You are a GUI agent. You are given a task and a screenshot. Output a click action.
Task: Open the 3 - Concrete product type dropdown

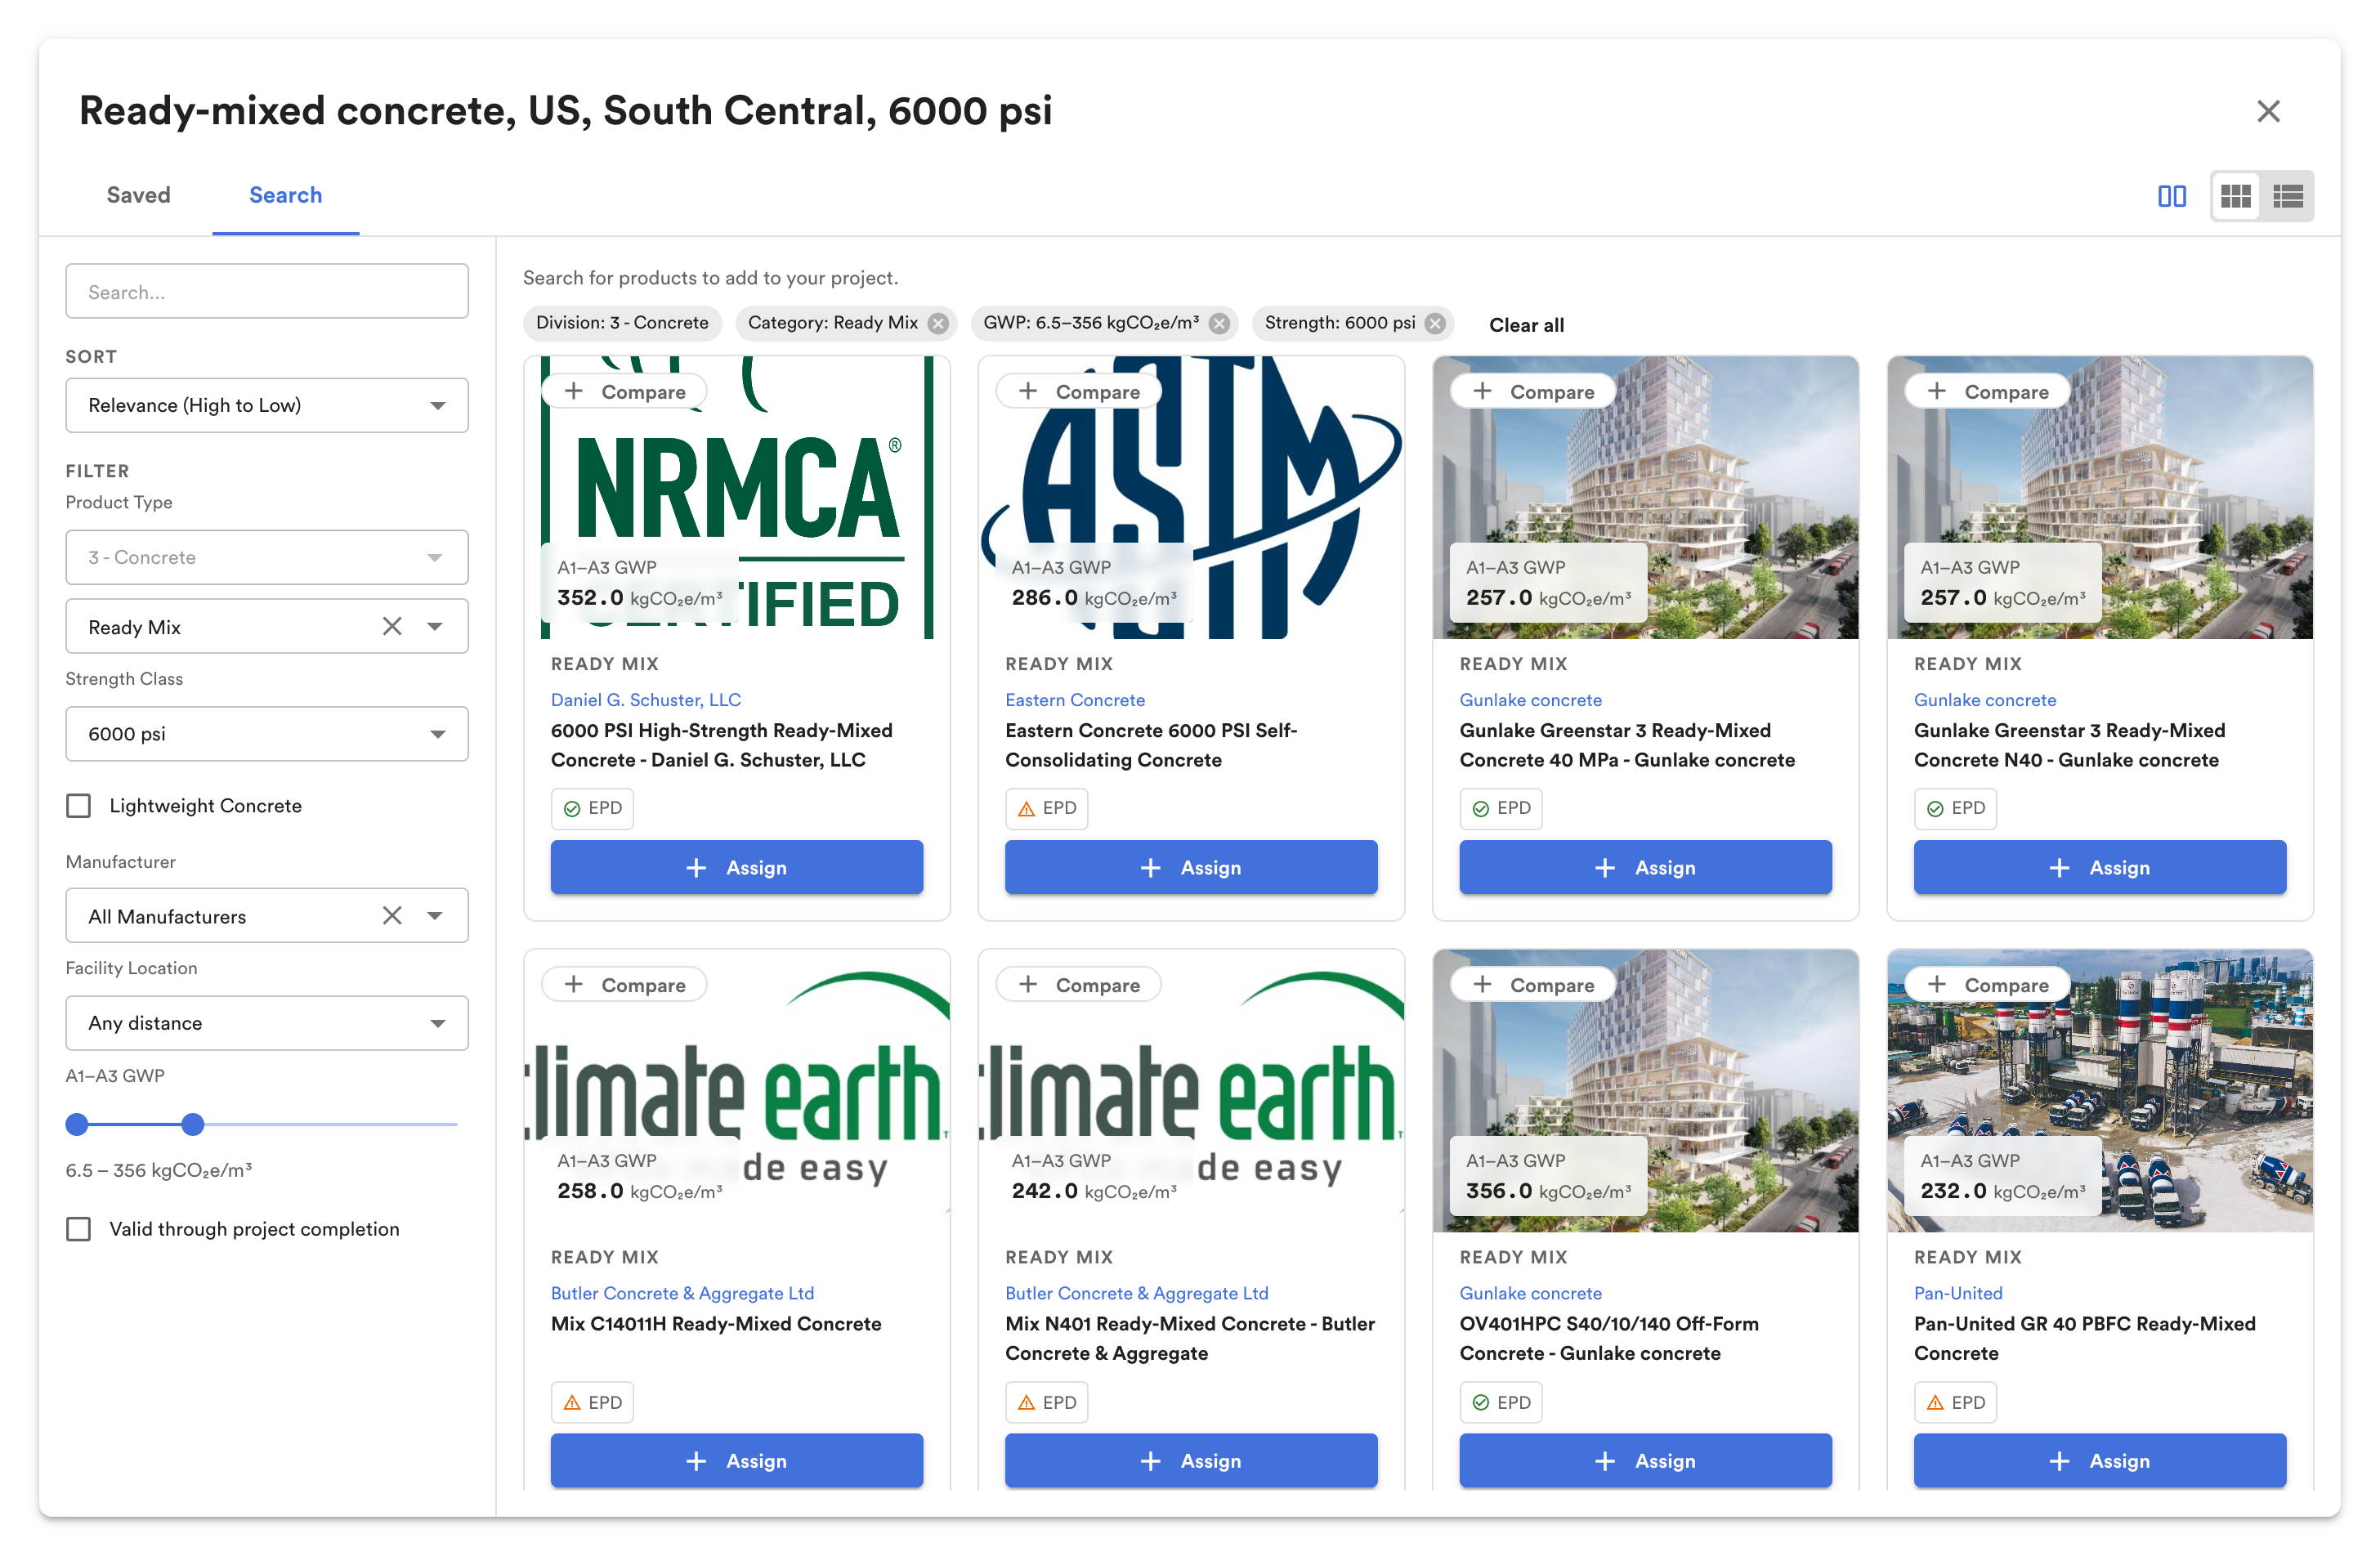click(x=267, y=557)
